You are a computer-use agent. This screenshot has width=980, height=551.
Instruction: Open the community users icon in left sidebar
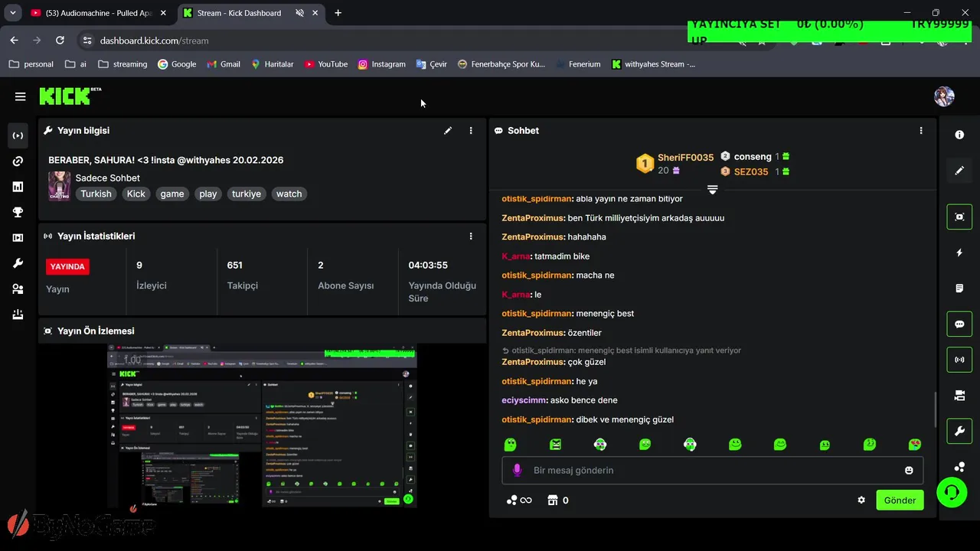[x=18, y=289]
